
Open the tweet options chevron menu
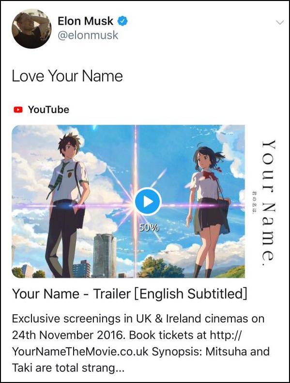pos(280,22)
